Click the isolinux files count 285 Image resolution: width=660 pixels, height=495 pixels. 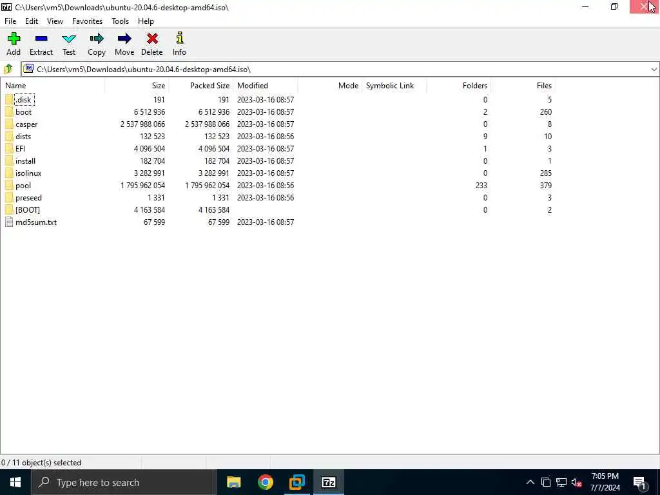coord(545,173)
